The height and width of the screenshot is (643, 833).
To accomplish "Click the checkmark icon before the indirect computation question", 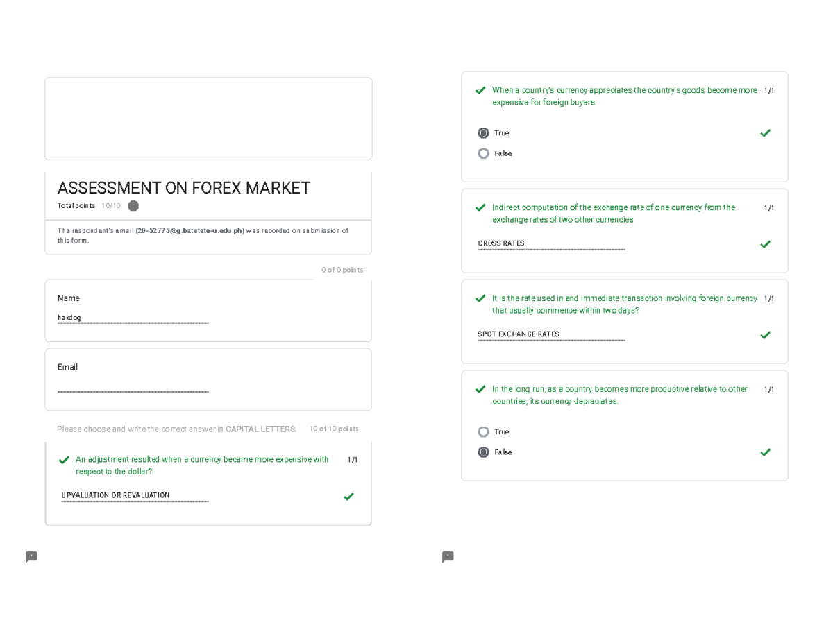I will coord(480,207).
